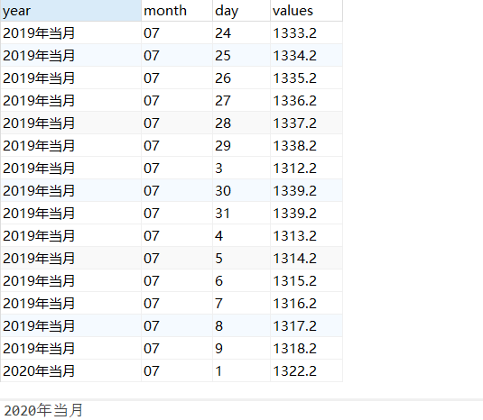Select the value cell 1317.2
The image size is (483, 420).
(x=306, y=325)
